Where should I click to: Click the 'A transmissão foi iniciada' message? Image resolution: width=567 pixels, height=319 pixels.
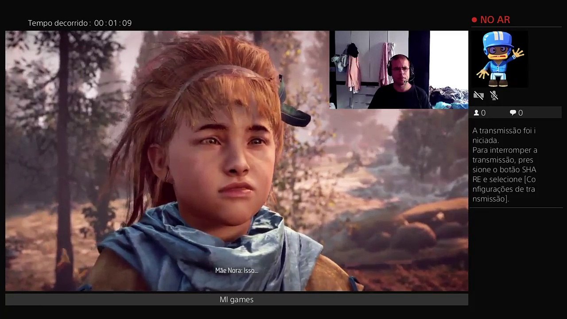(504, 135)
